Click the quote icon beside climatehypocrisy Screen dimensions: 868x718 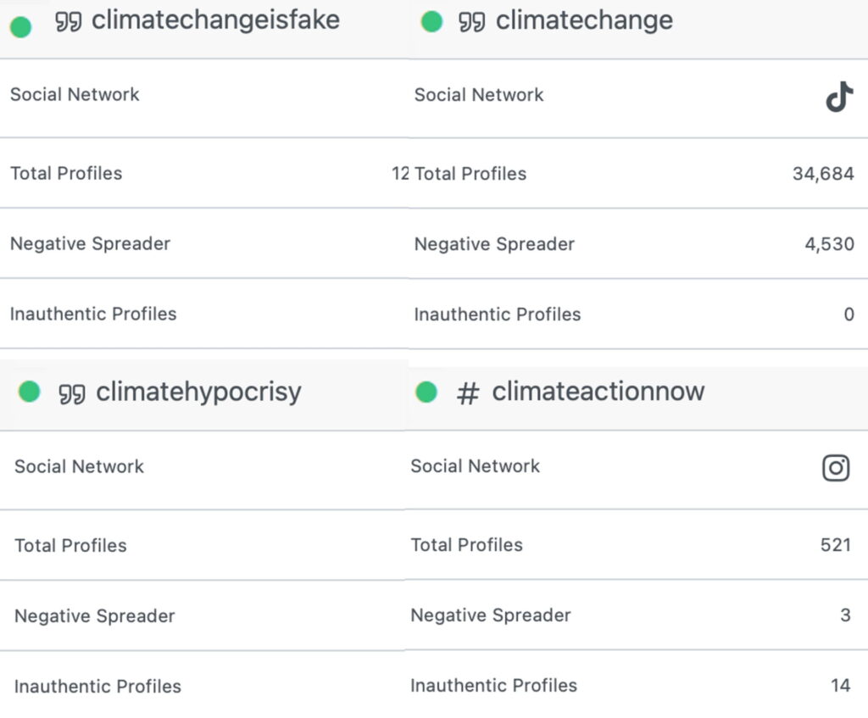pyautogui.click(x=72, y=393)
